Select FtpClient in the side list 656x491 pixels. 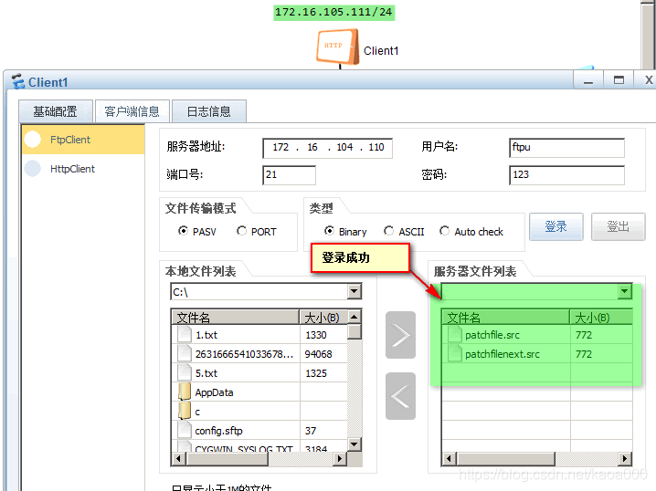pyautogui.click(x=83, y=140)
